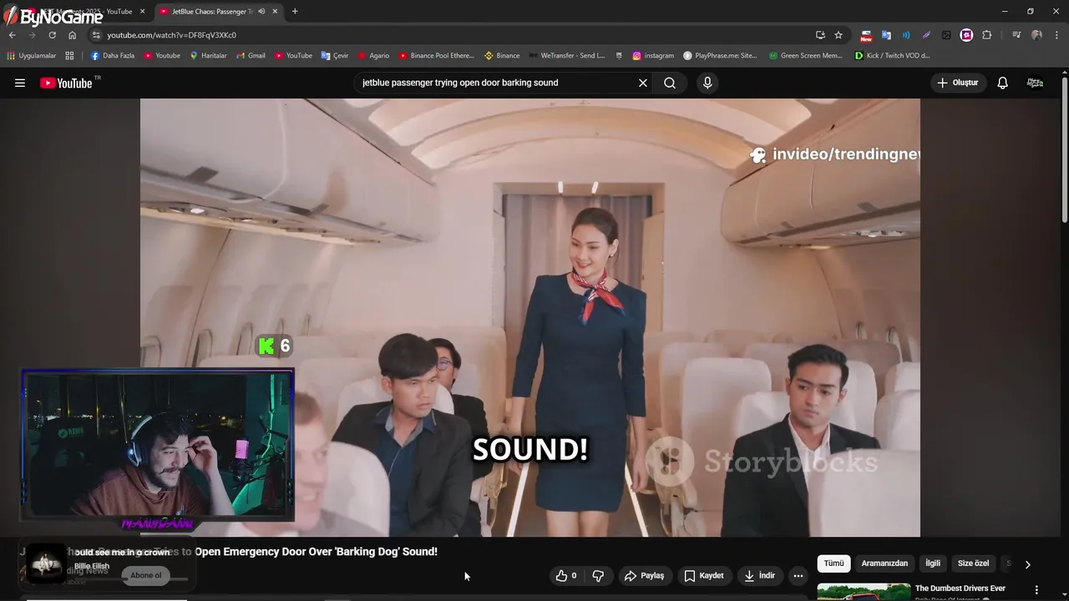
Task: Open Oluştur create menu
Action: [958, 83]
